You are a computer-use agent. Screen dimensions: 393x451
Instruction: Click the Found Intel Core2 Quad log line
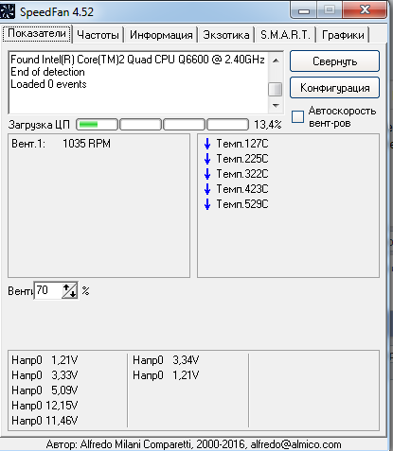pyautogui.click(x=137, y=60)
